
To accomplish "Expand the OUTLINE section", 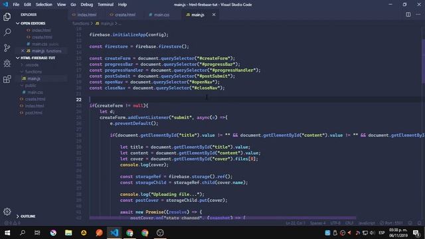I will pos(28,216).
